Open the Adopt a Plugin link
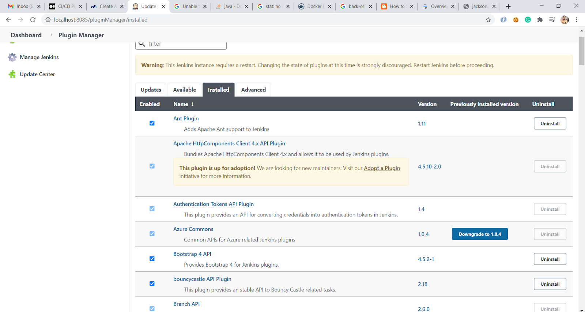This screenshot has height=312, width=585. click(382, 168)
